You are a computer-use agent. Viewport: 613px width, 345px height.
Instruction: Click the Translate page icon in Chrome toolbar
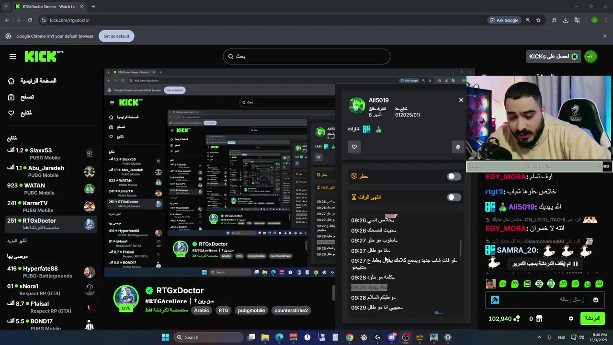point(577,20)
